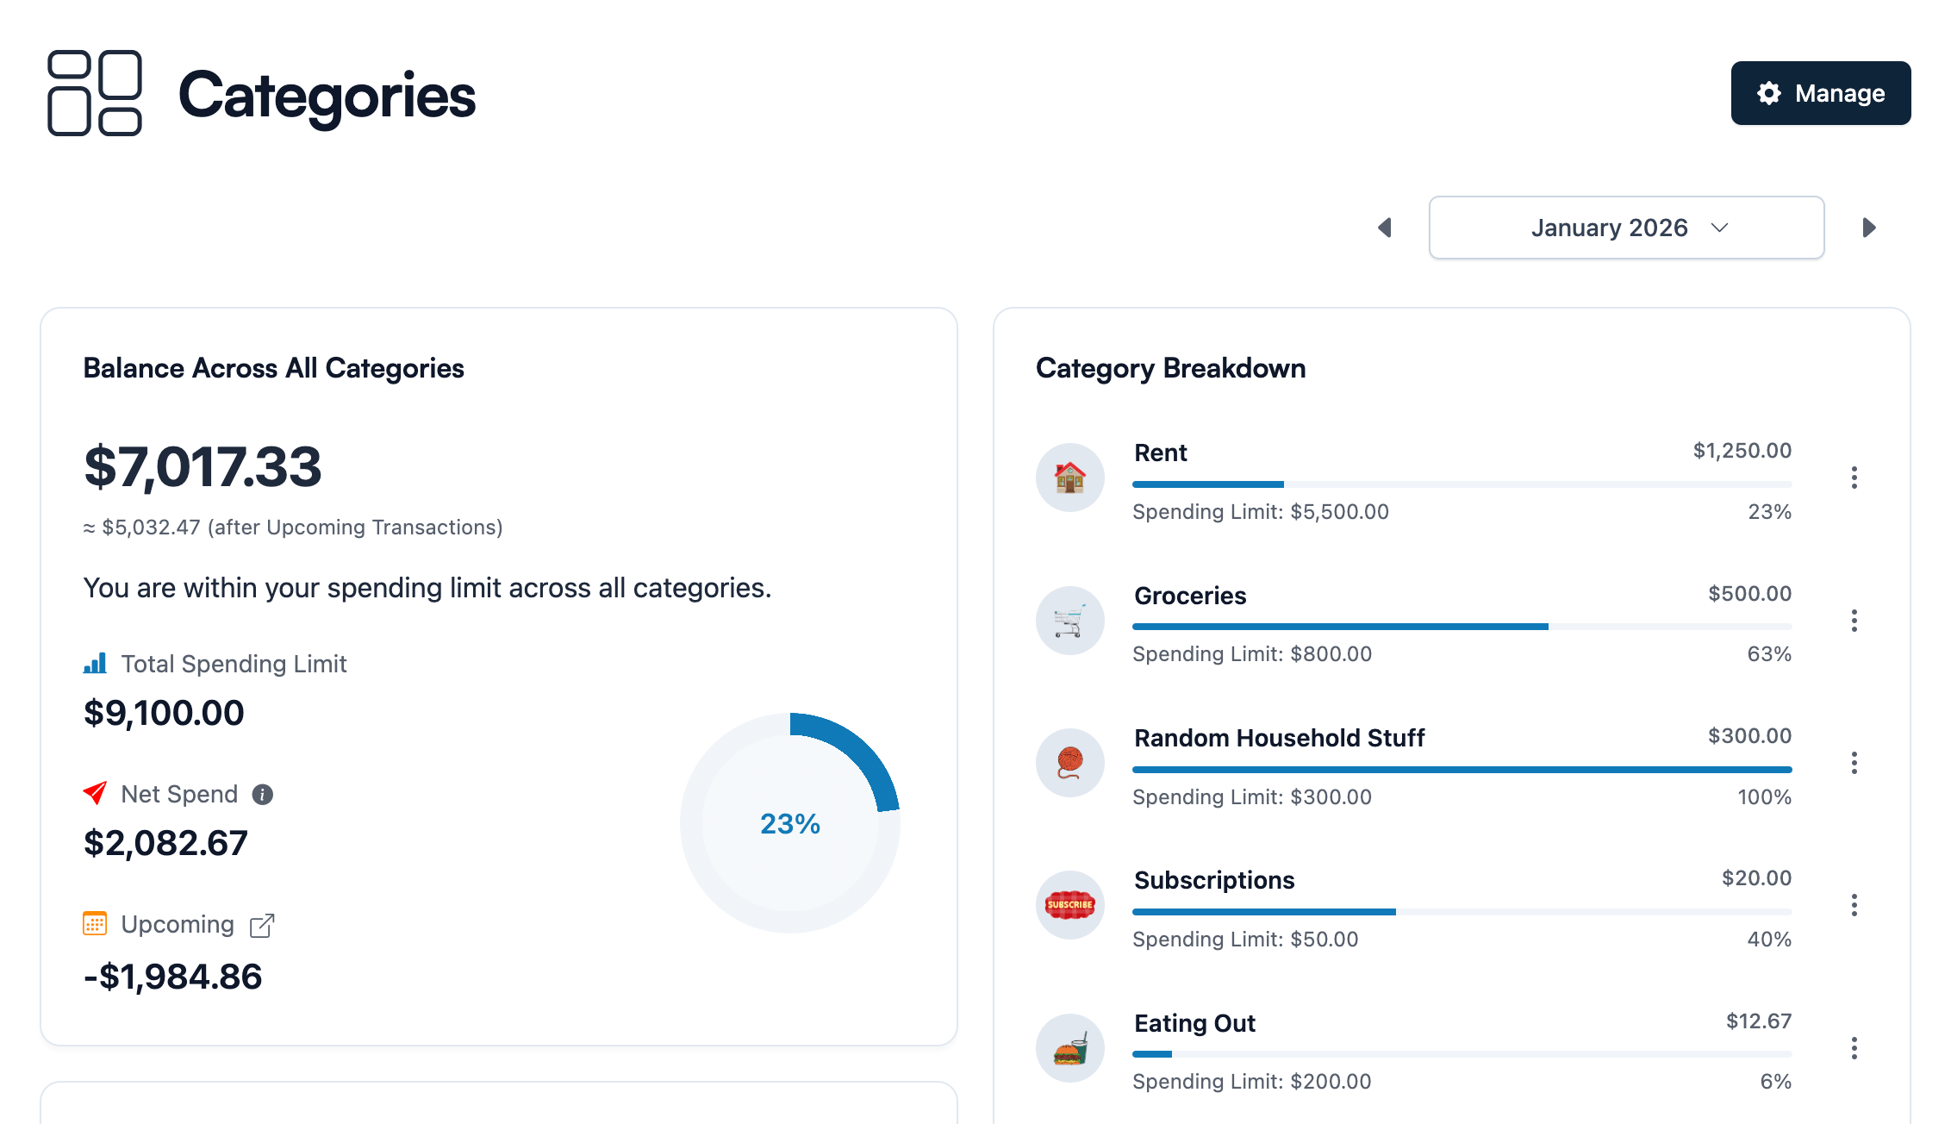Screen dimensions: 1951x1124
Task: Click the Net Spend paper plane icon
Action: pos(94,793)
